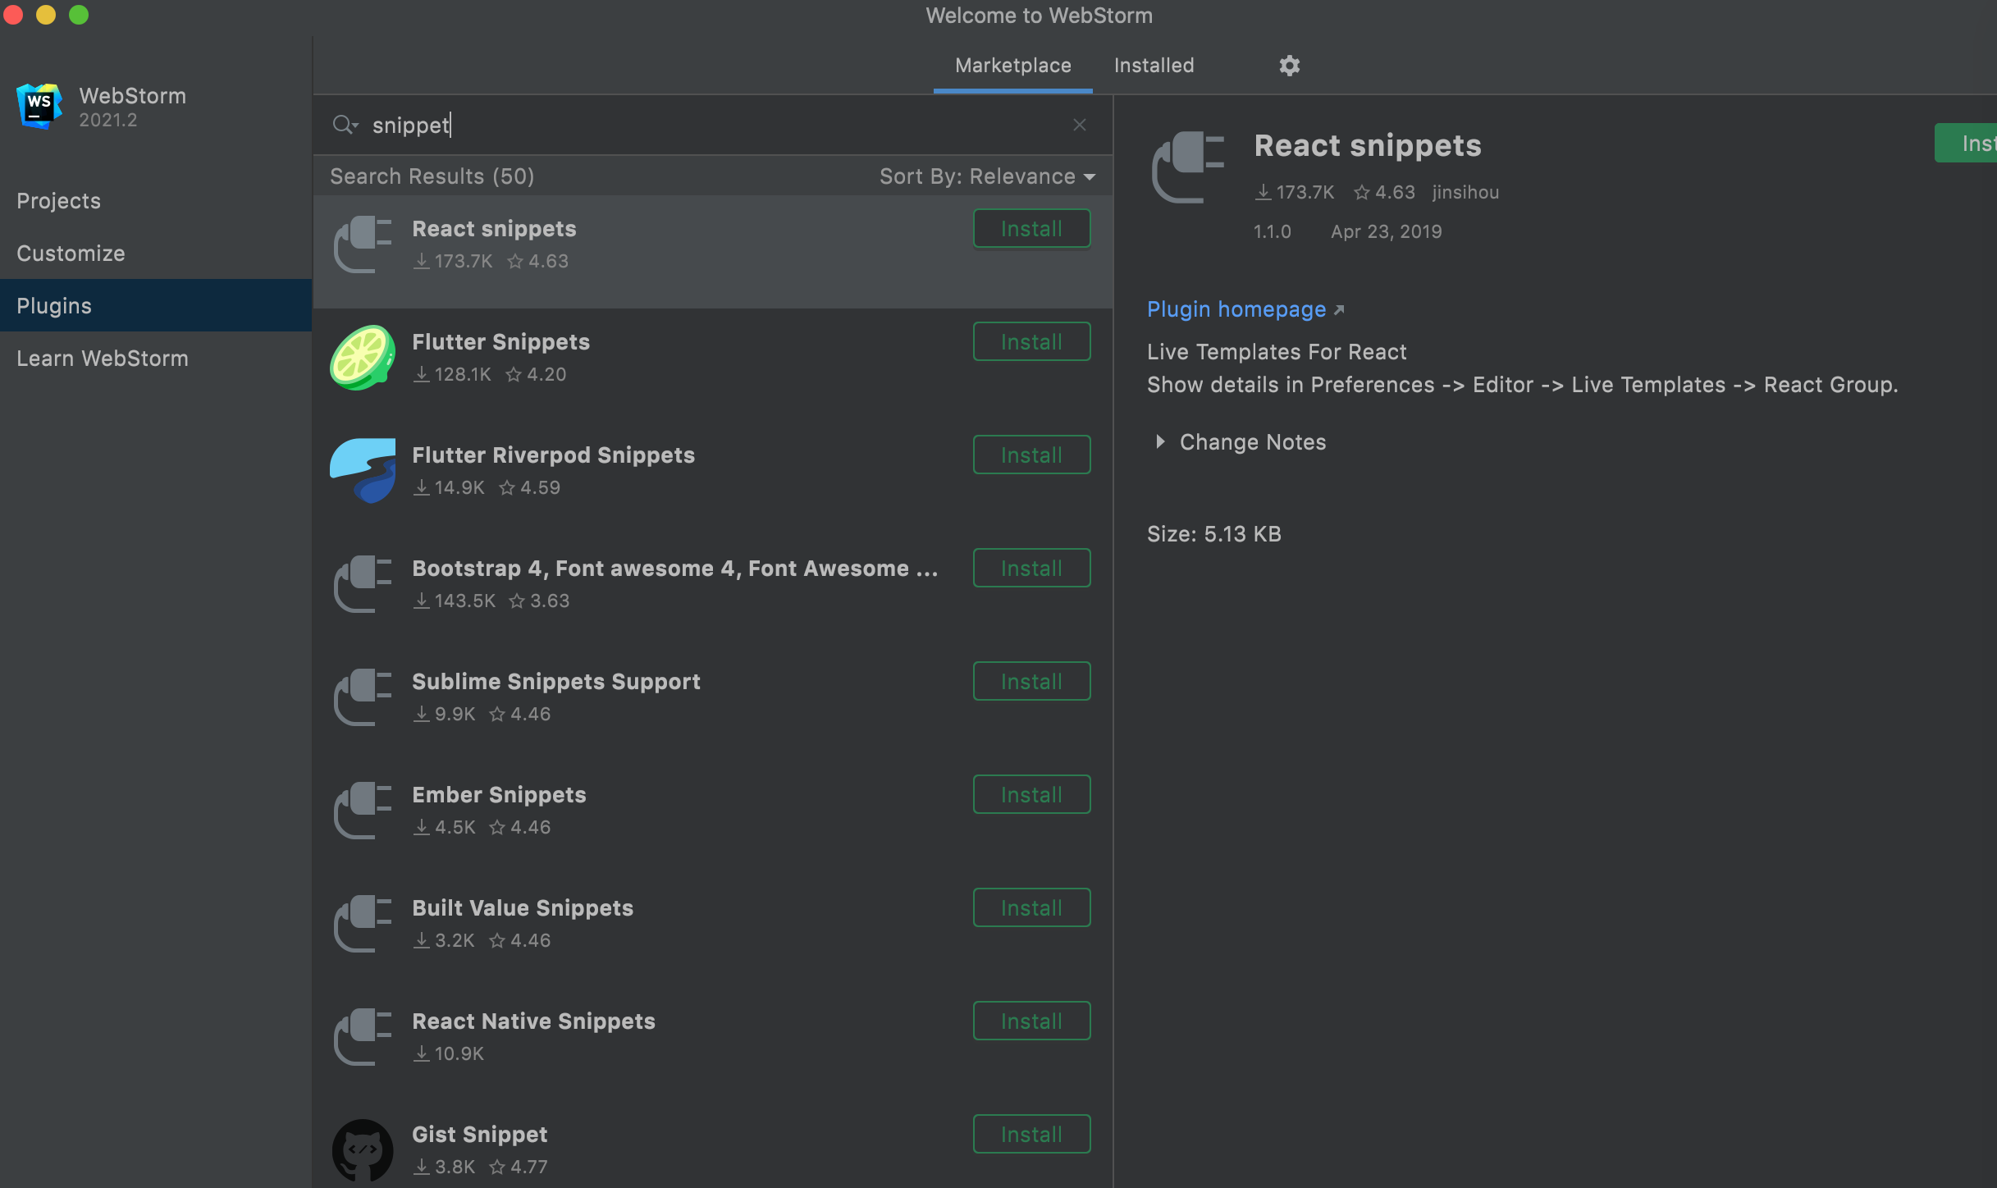
Task: Open the plugins settings gear menu
Action: 1289,66
